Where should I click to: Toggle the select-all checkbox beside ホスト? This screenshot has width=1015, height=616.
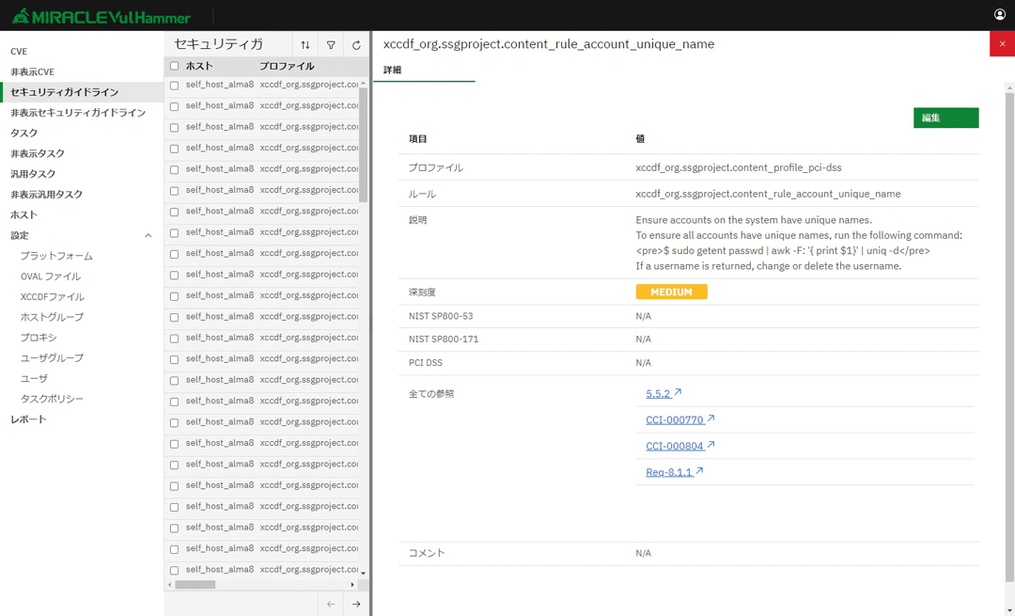point(174,67)
